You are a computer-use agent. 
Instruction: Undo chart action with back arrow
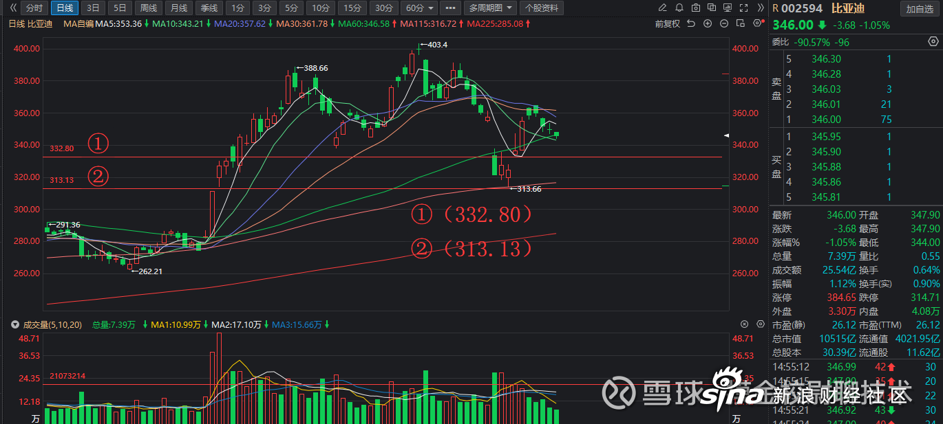click(x=692, y=23)
